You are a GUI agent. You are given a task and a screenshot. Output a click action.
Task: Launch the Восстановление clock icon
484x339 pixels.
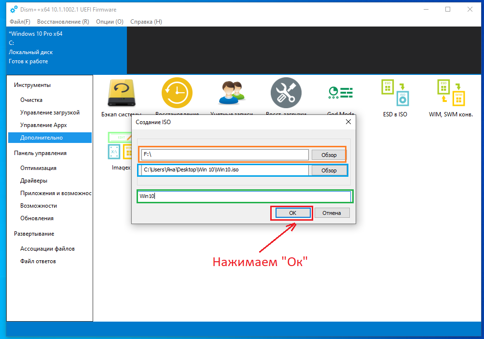177,93
